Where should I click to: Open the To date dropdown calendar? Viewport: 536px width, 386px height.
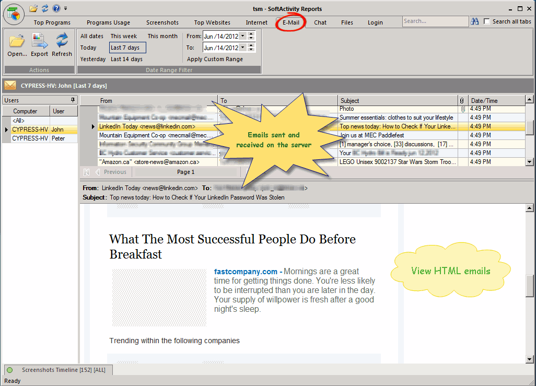(243, 48)
